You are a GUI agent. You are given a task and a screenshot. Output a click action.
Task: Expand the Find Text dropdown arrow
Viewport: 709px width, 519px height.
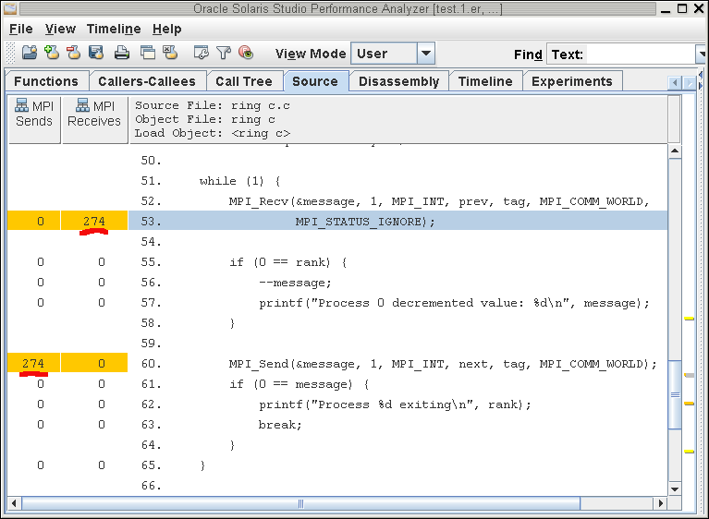[x=702, y=54]
